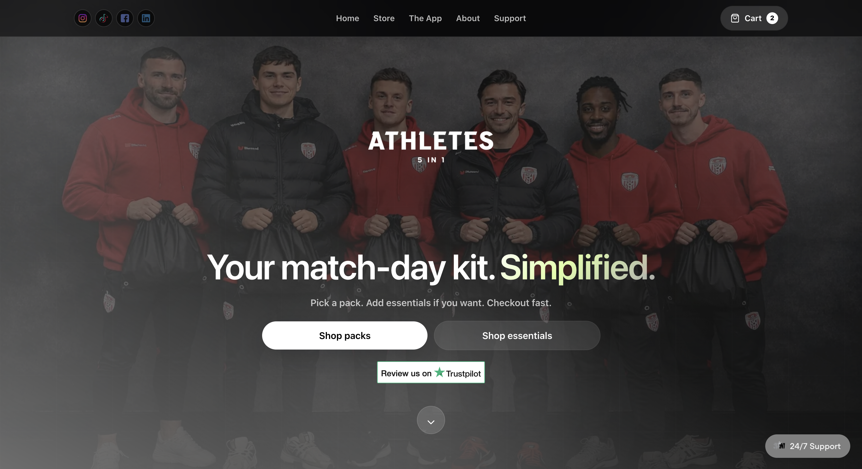Open the LinkedIn profile icon
862x469 pixels.
[x=146, y=18]
